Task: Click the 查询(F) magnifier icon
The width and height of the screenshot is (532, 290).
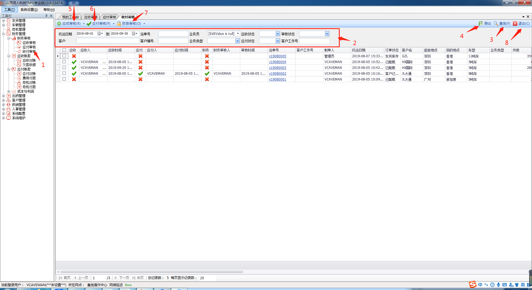Action: pyautogui.click(x=496, y=24)
